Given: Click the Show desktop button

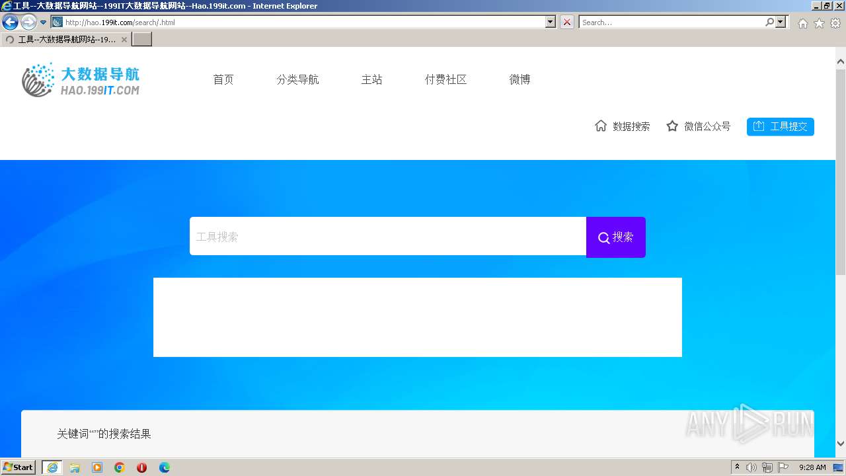Looking at the screenshot, I should 838,467.
